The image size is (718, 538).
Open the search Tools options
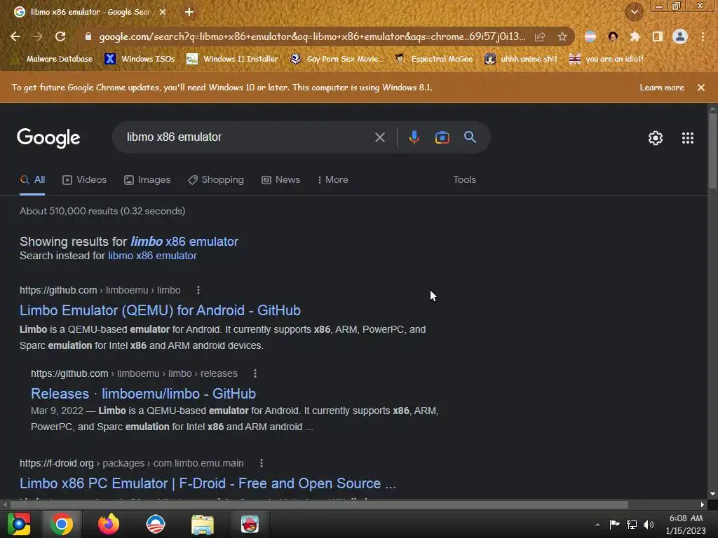(x=464, y=180)
